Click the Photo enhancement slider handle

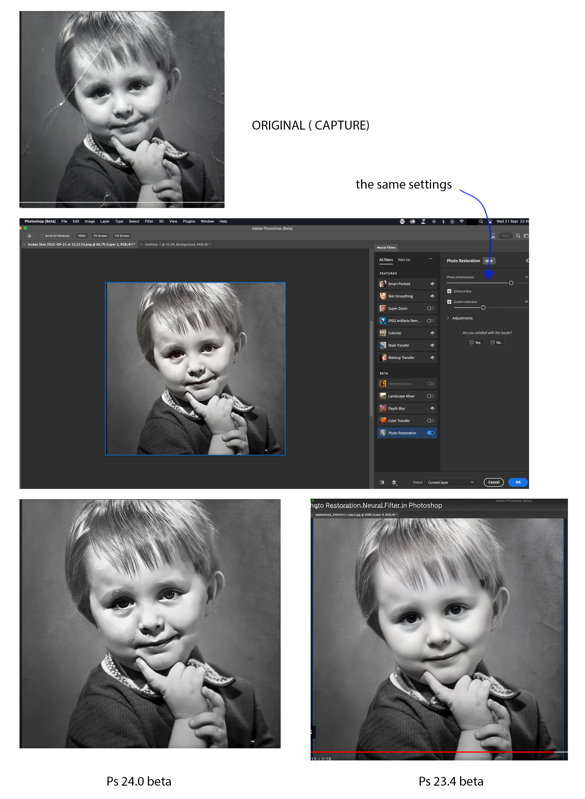pyautogui.click(x=511, y=283)
